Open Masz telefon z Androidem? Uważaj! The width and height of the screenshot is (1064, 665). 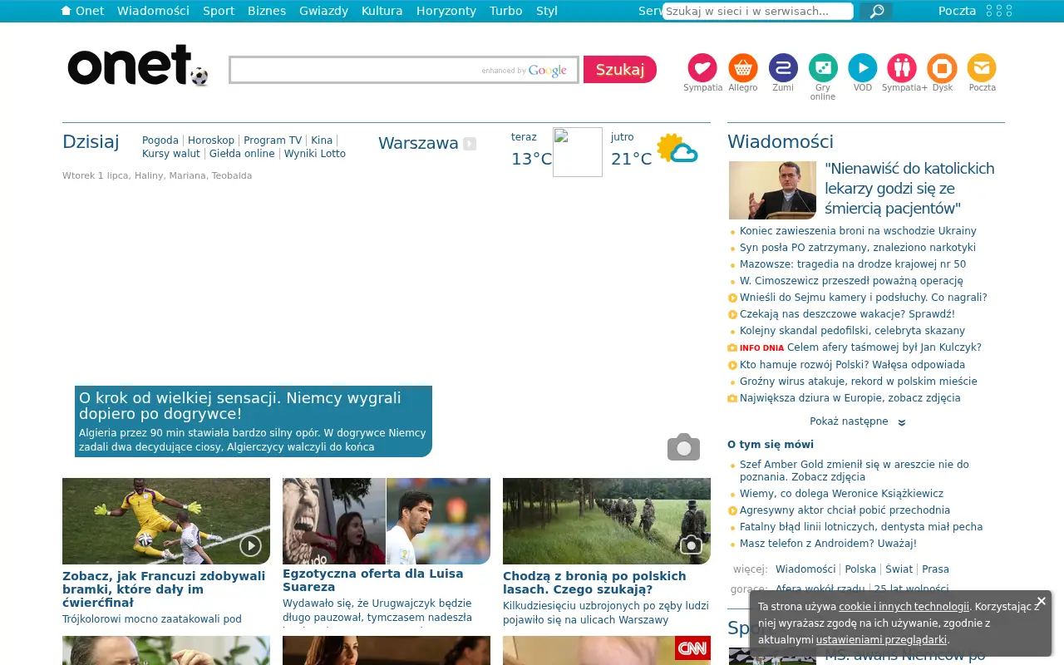(x=828, y=544)
